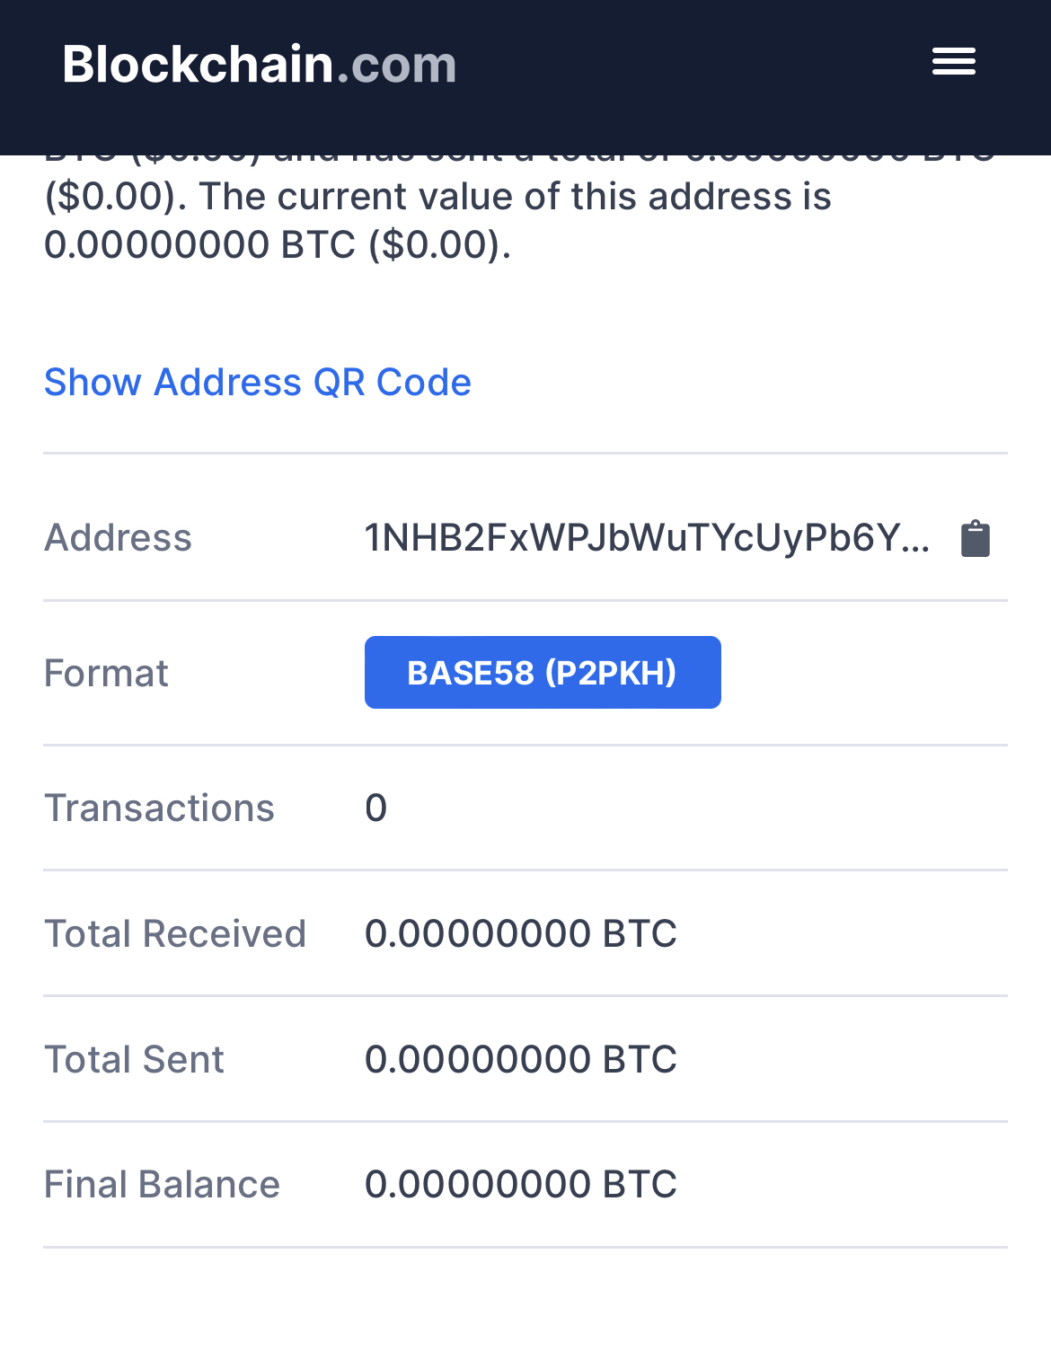Click the ".com" part of logo
The image size is (1051, 1360).
396,65
